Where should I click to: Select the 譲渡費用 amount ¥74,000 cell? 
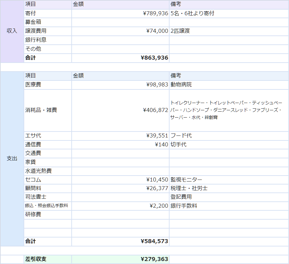[x=120, y=31]
